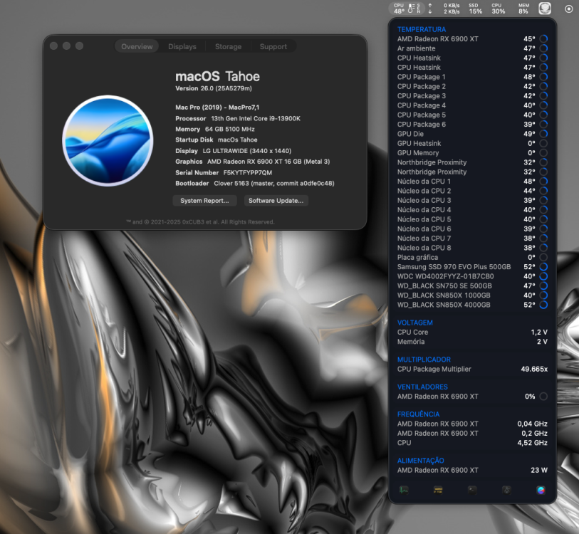This screenshot has width=579, height=534.
Task: Launch Terminal from the iStat panel footer
Action: pyautogui.click(x=472, y=490)
